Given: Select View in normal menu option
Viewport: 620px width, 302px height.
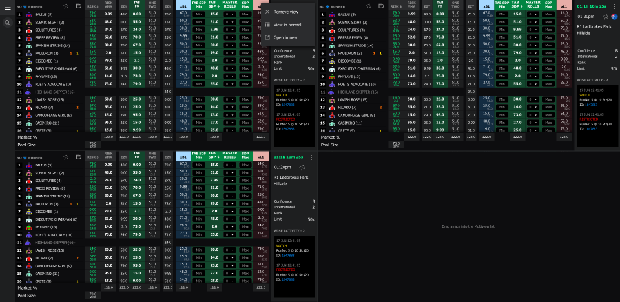Looking at the screenshot, I should coord(287,25).
